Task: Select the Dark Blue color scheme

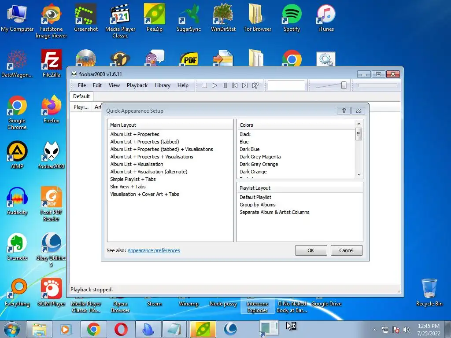Action: 249,149
